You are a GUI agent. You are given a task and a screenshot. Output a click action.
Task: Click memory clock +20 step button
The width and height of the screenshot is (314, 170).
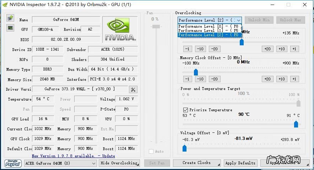267,79
